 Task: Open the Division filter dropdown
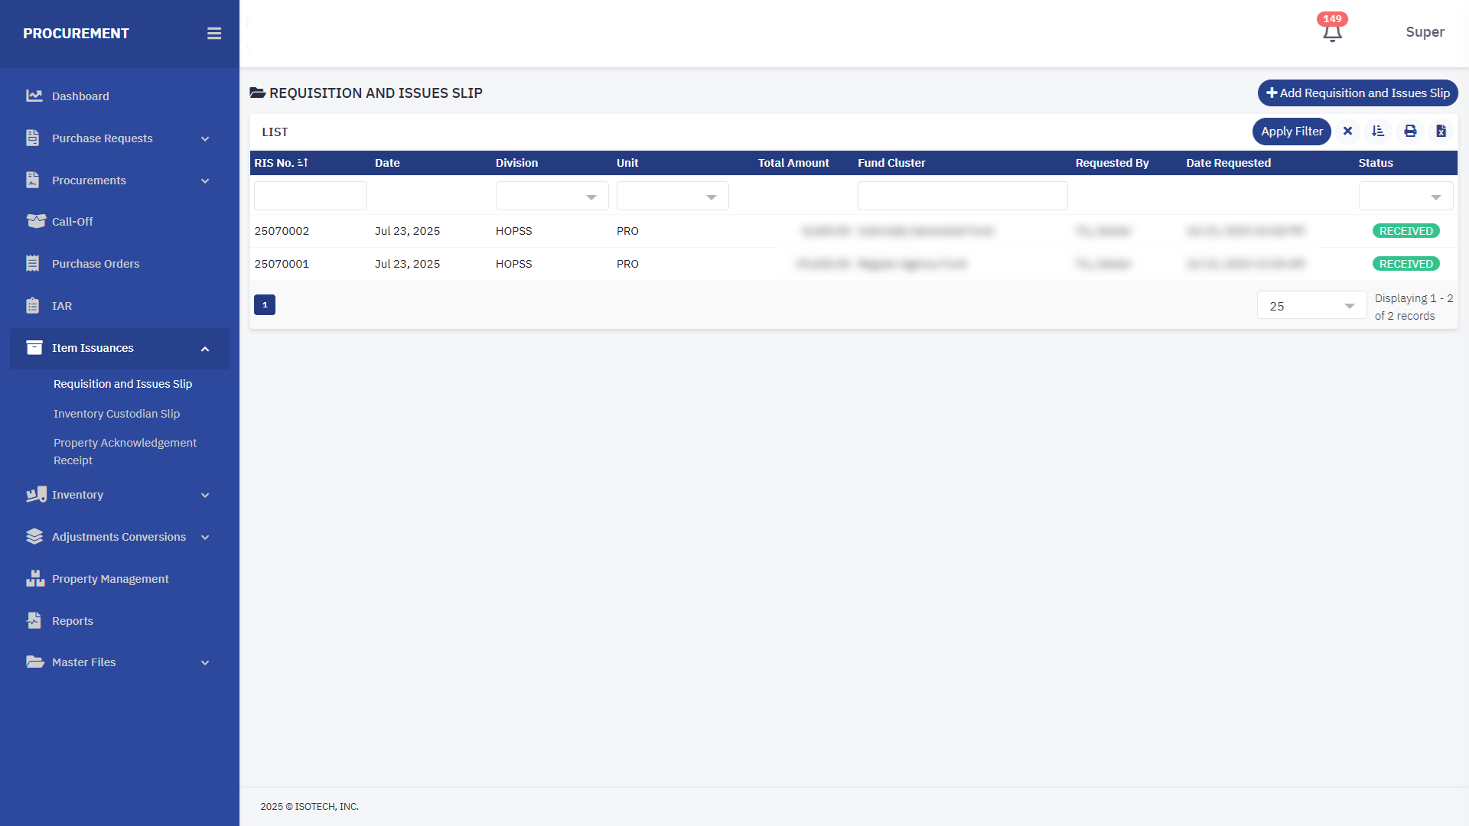(552, 197)
